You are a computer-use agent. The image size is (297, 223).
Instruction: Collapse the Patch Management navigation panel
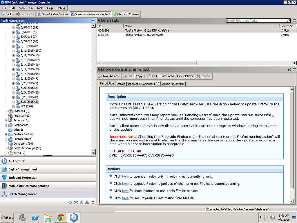point(93,21)
